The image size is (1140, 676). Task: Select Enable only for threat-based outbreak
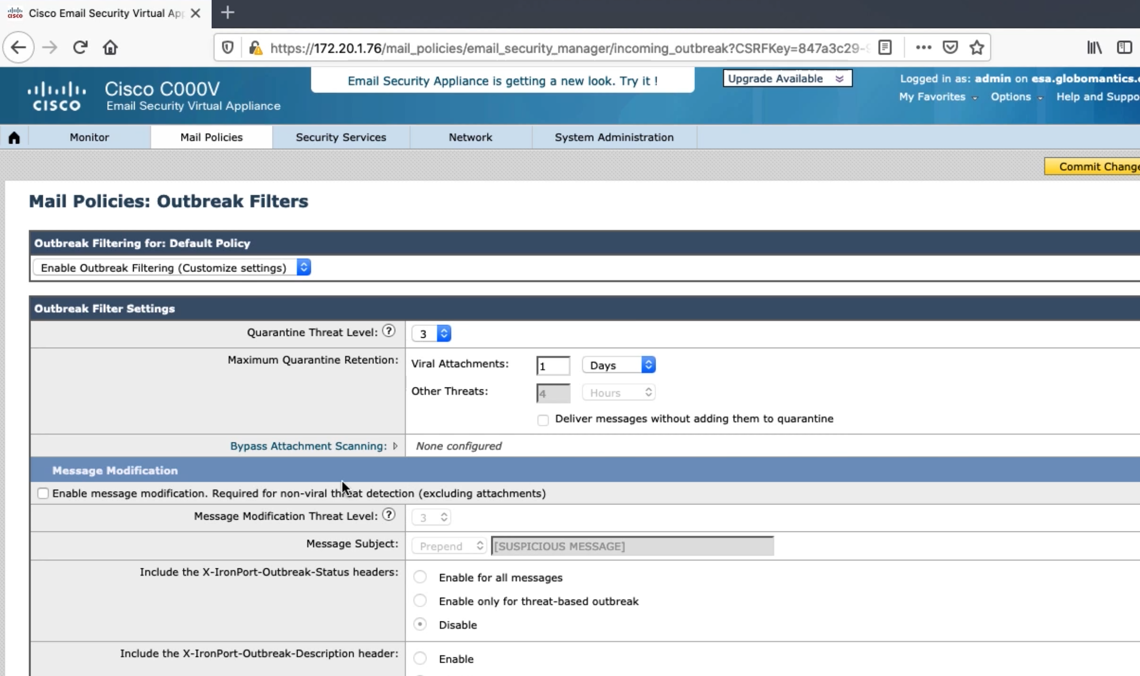tap(420, 600)
